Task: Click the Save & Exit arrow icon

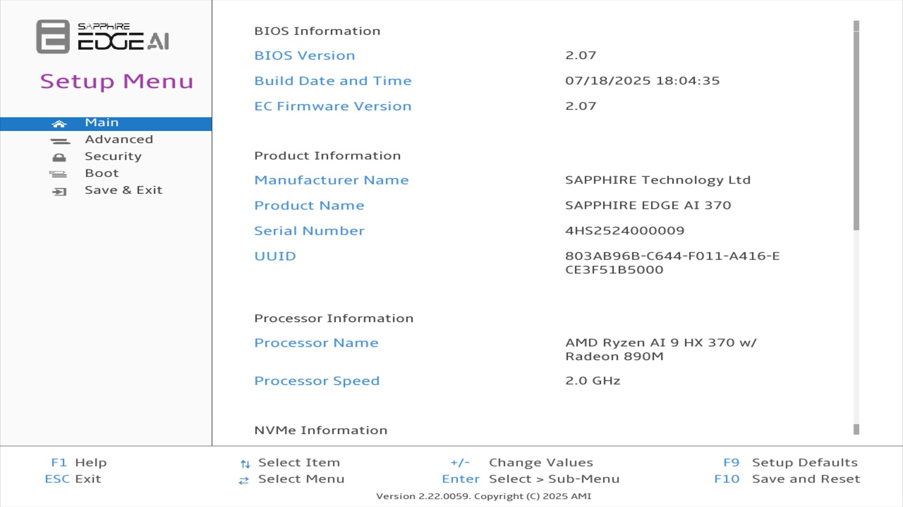Action: 59,192
